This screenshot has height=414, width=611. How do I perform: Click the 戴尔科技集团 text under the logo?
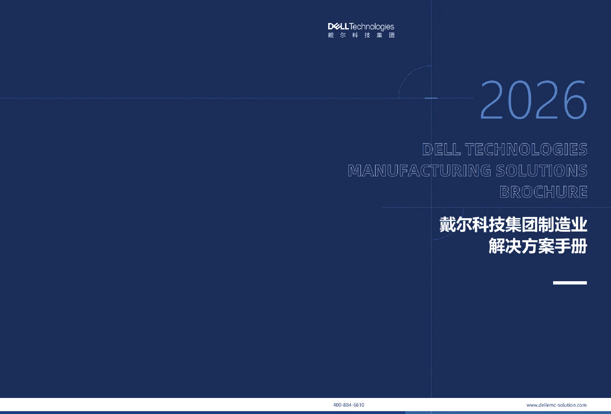[361, 35]
